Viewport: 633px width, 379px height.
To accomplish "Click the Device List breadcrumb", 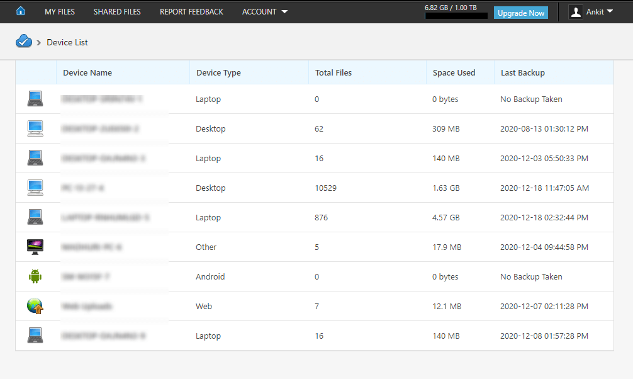I will tap(67, 42).
